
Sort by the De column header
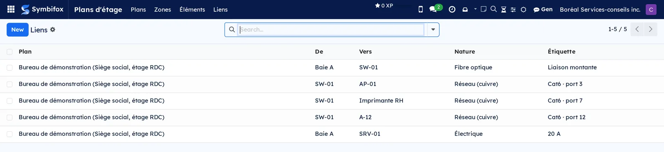(319, 51)
